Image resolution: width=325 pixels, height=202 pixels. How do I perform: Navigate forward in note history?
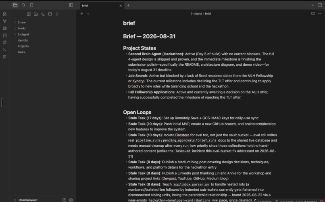[88, 14]
